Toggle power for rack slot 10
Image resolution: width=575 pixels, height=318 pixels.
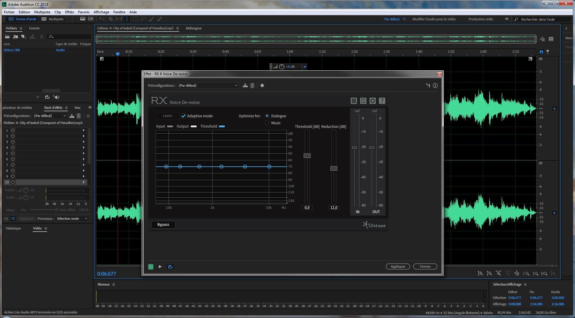13,182
